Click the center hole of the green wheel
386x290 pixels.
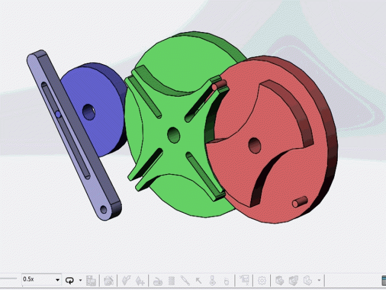[174, 135]
